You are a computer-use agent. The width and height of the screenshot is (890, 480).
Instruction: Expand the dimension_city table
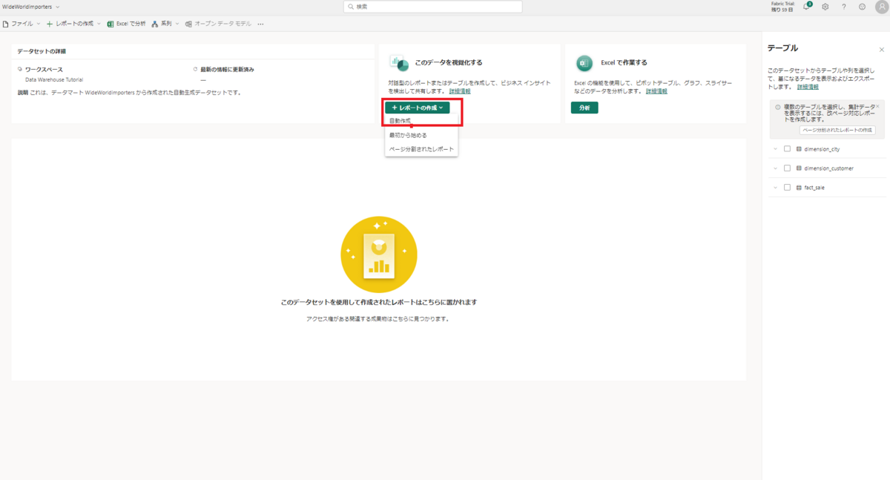pos(775,148)
